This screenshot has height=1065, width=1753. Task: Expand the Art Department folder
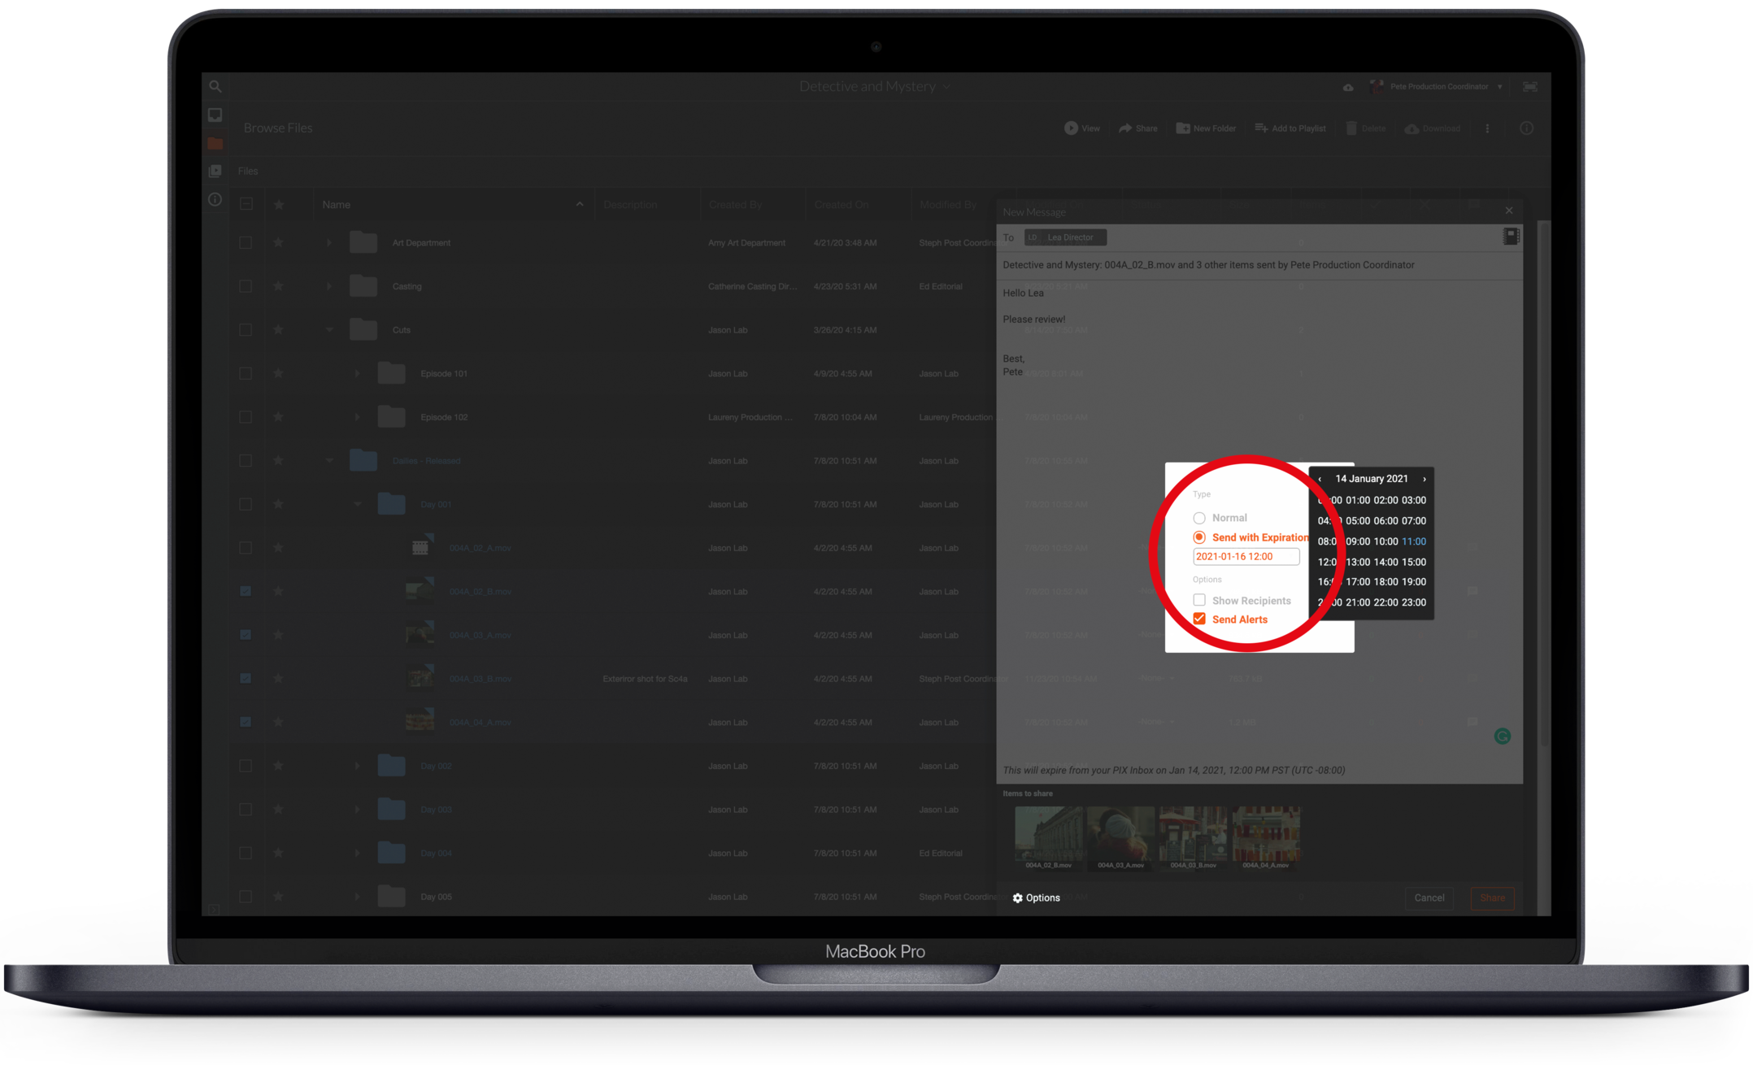click(328, 243)
